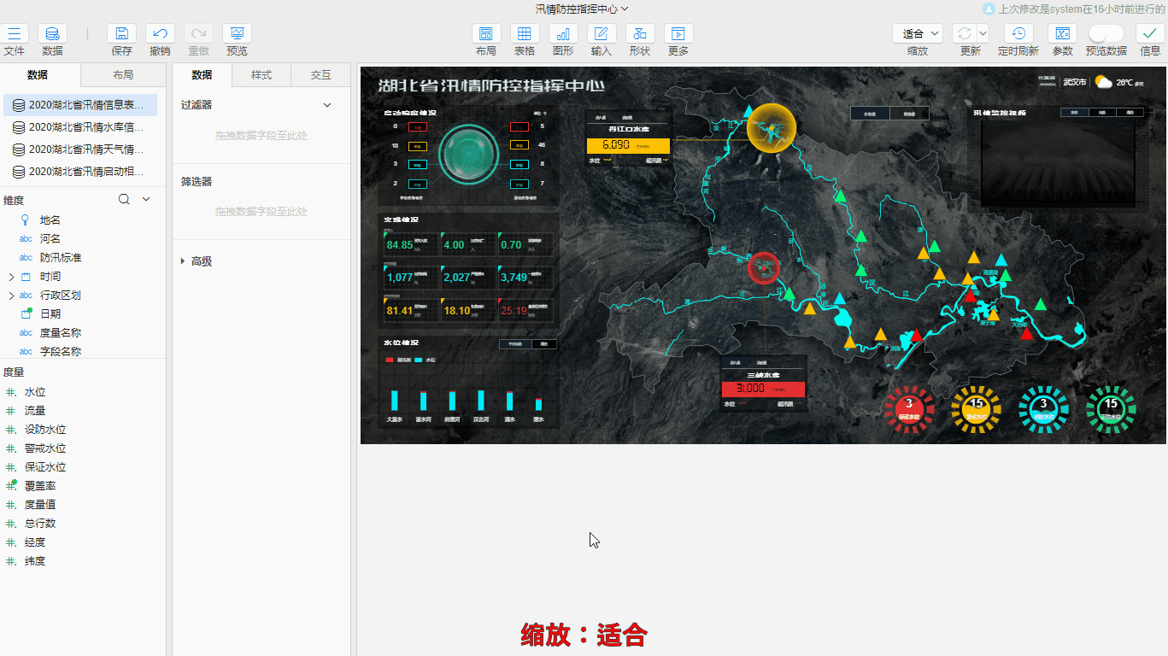Open the Shape (形状) component icon

tap(640, 34)
